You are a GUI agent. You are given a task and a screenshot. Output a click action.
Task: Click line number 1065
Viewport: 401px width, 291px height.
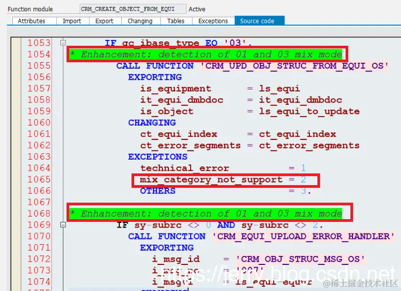tap(39, 179)
